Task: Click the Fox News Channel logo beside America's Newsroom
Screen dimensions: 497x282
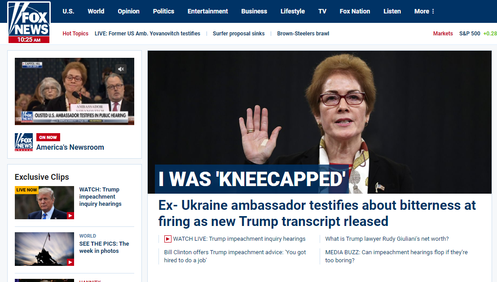Action: click(x=24, y=142)
